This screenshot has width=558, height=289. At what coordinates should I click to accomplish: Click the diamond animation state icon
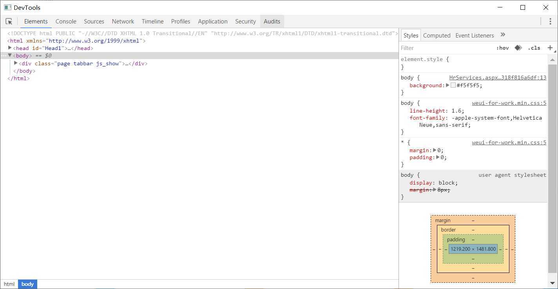518,48
